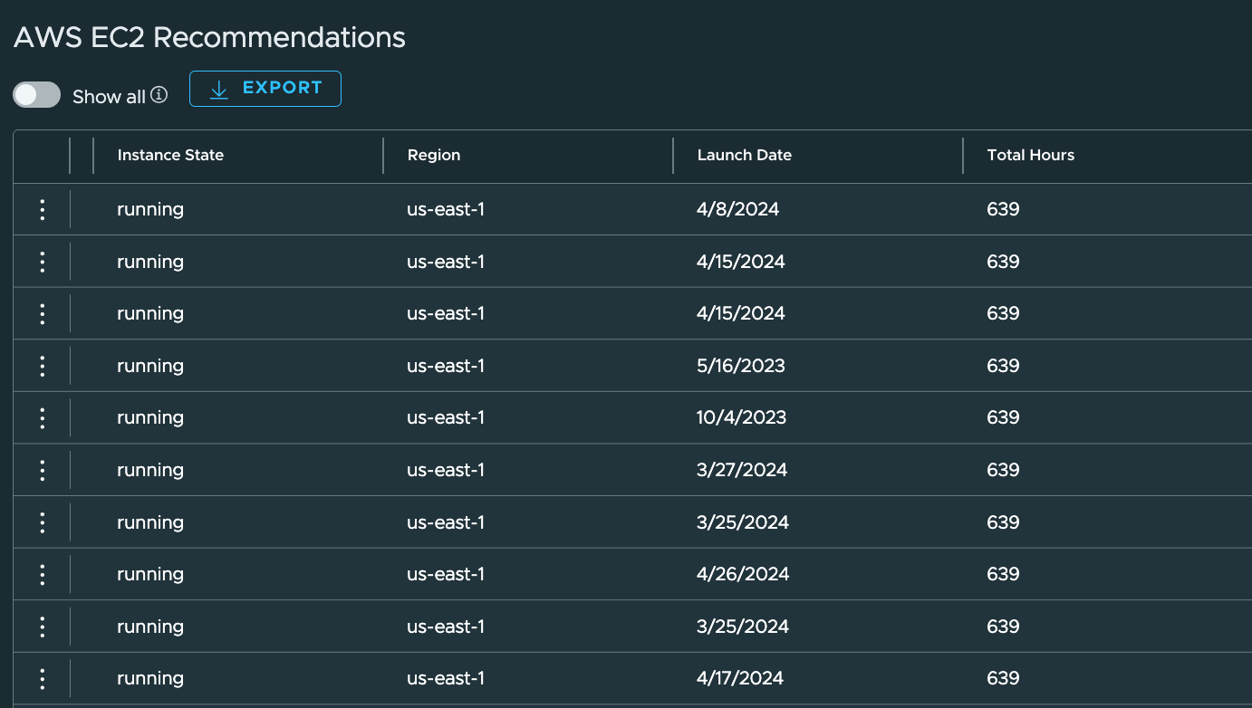Sort the table by Launch Date

[x=744, y=155]
